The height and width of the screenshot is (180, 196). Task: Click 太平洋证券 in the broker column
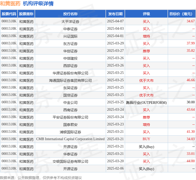[70, 22]
